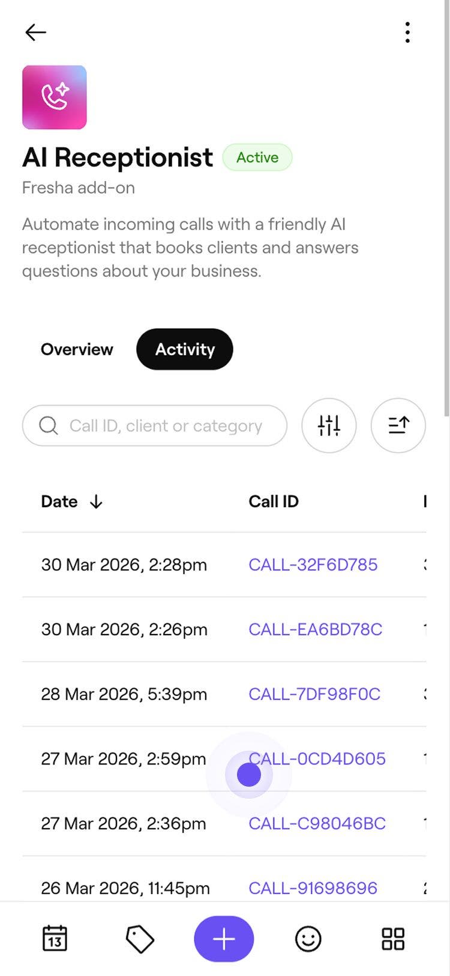Open the calendar icon in bottom navigation
This screenshot has width=450, height=976.
tap(55, 939)
